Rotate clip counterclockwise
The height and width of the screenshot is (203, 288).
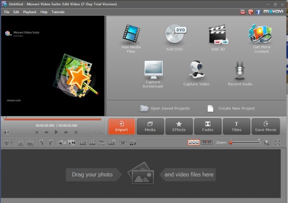41,143
